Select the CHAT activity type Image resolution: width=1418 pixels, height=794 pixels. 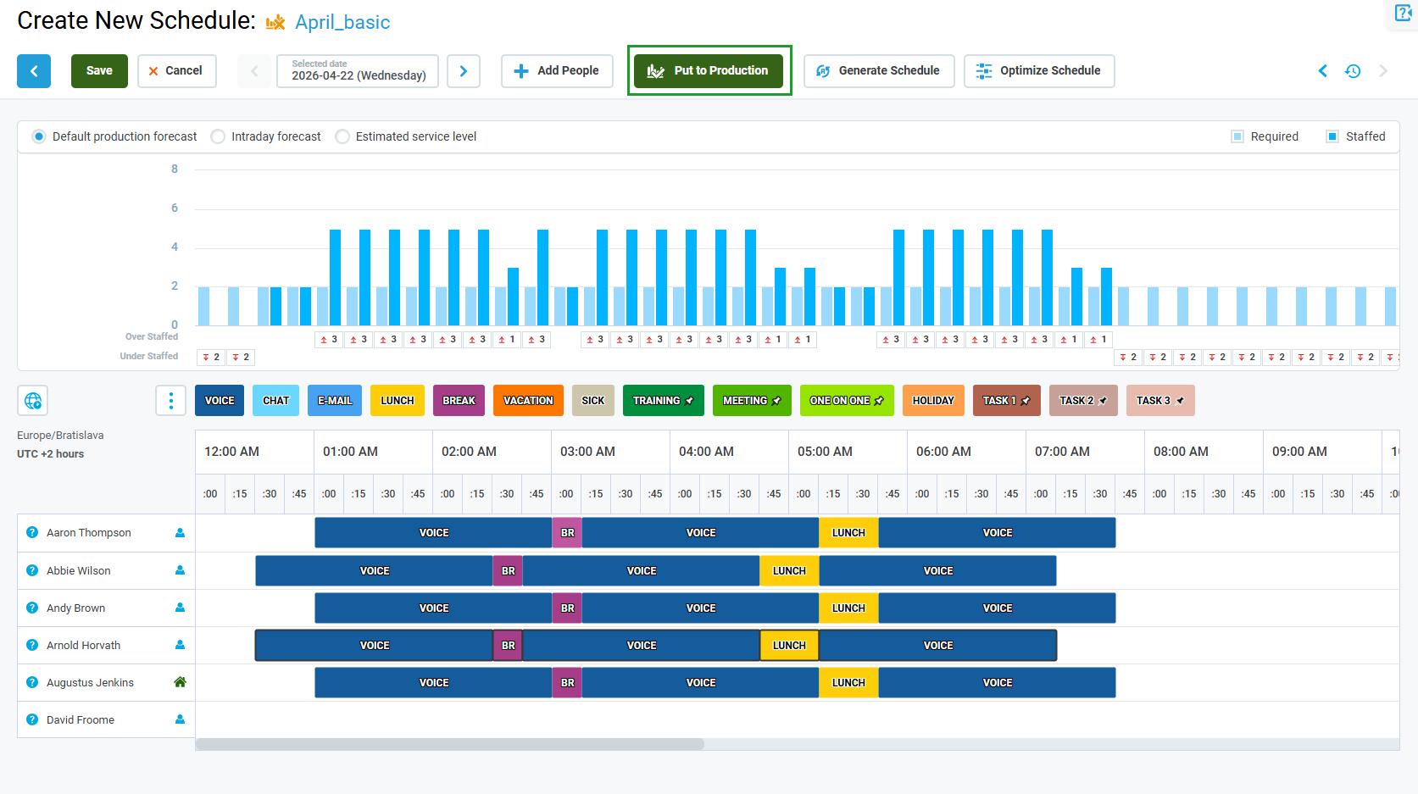pyautogui.click(x=275, y=401)
